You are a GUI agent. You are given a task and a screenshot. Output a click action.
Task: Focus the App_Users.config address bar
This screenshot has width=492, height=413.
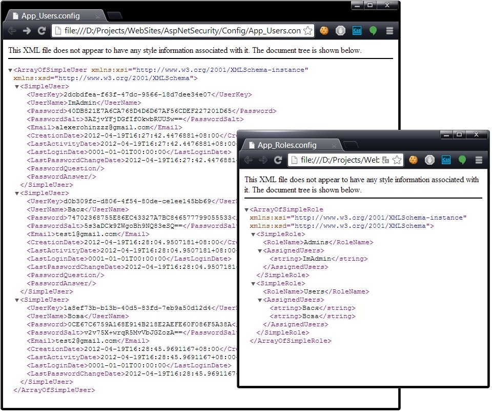pyautogui.click(x=182, y=31)
